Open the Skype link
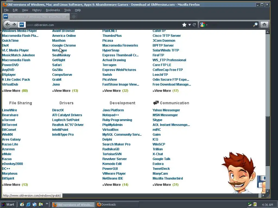Image resolution: width=278 pixels, height=208 pixels. pyautogui.click(x=157, y=120)
